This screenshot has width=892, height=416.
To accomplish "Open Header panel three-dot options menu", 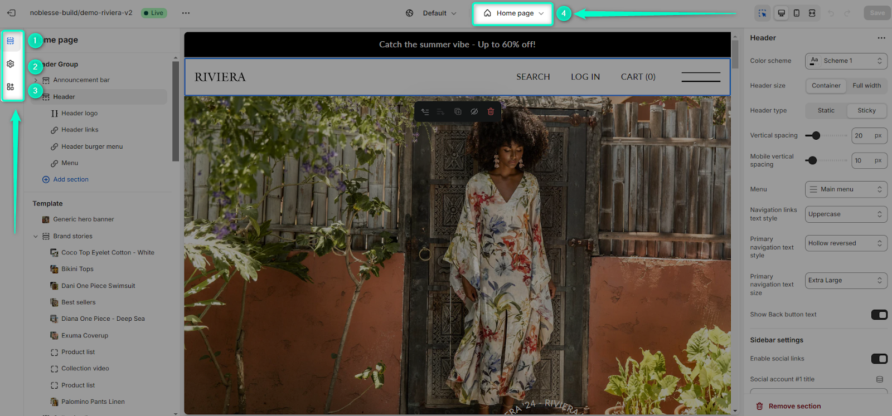I will 881,38.
